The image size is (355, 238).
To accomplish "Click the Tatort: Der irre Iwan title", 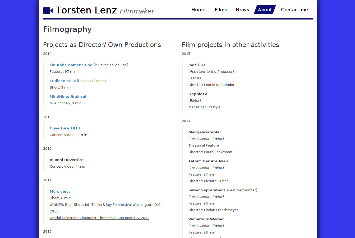I will click(x=208, y=161).
